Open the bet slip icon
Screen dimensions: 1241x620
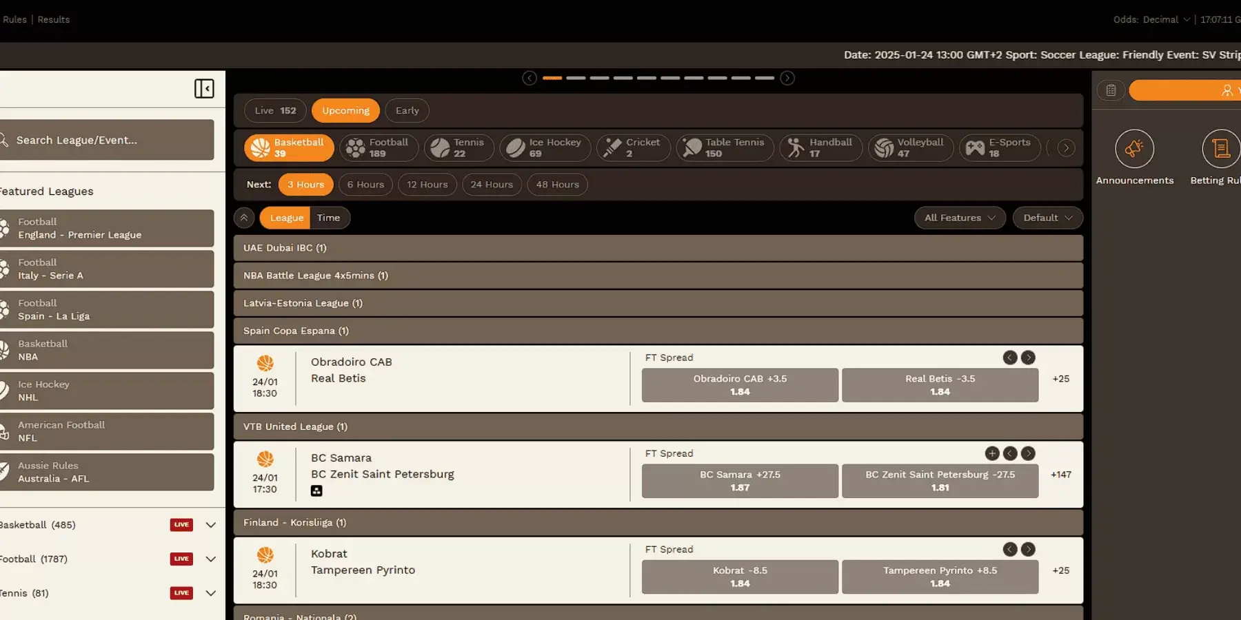click(1111, 90)
